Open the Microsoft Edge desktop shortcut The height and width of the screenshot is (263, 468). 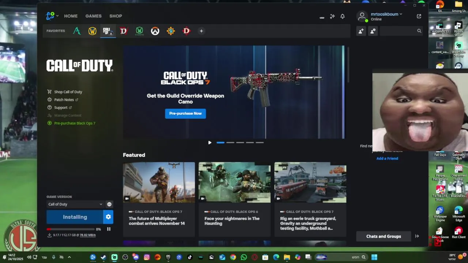[458, 214]
